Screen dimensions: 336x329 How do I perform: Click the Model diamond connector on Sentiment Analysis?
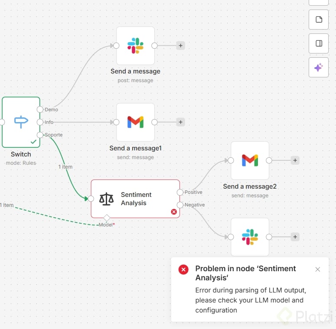(x=107, y=218)
